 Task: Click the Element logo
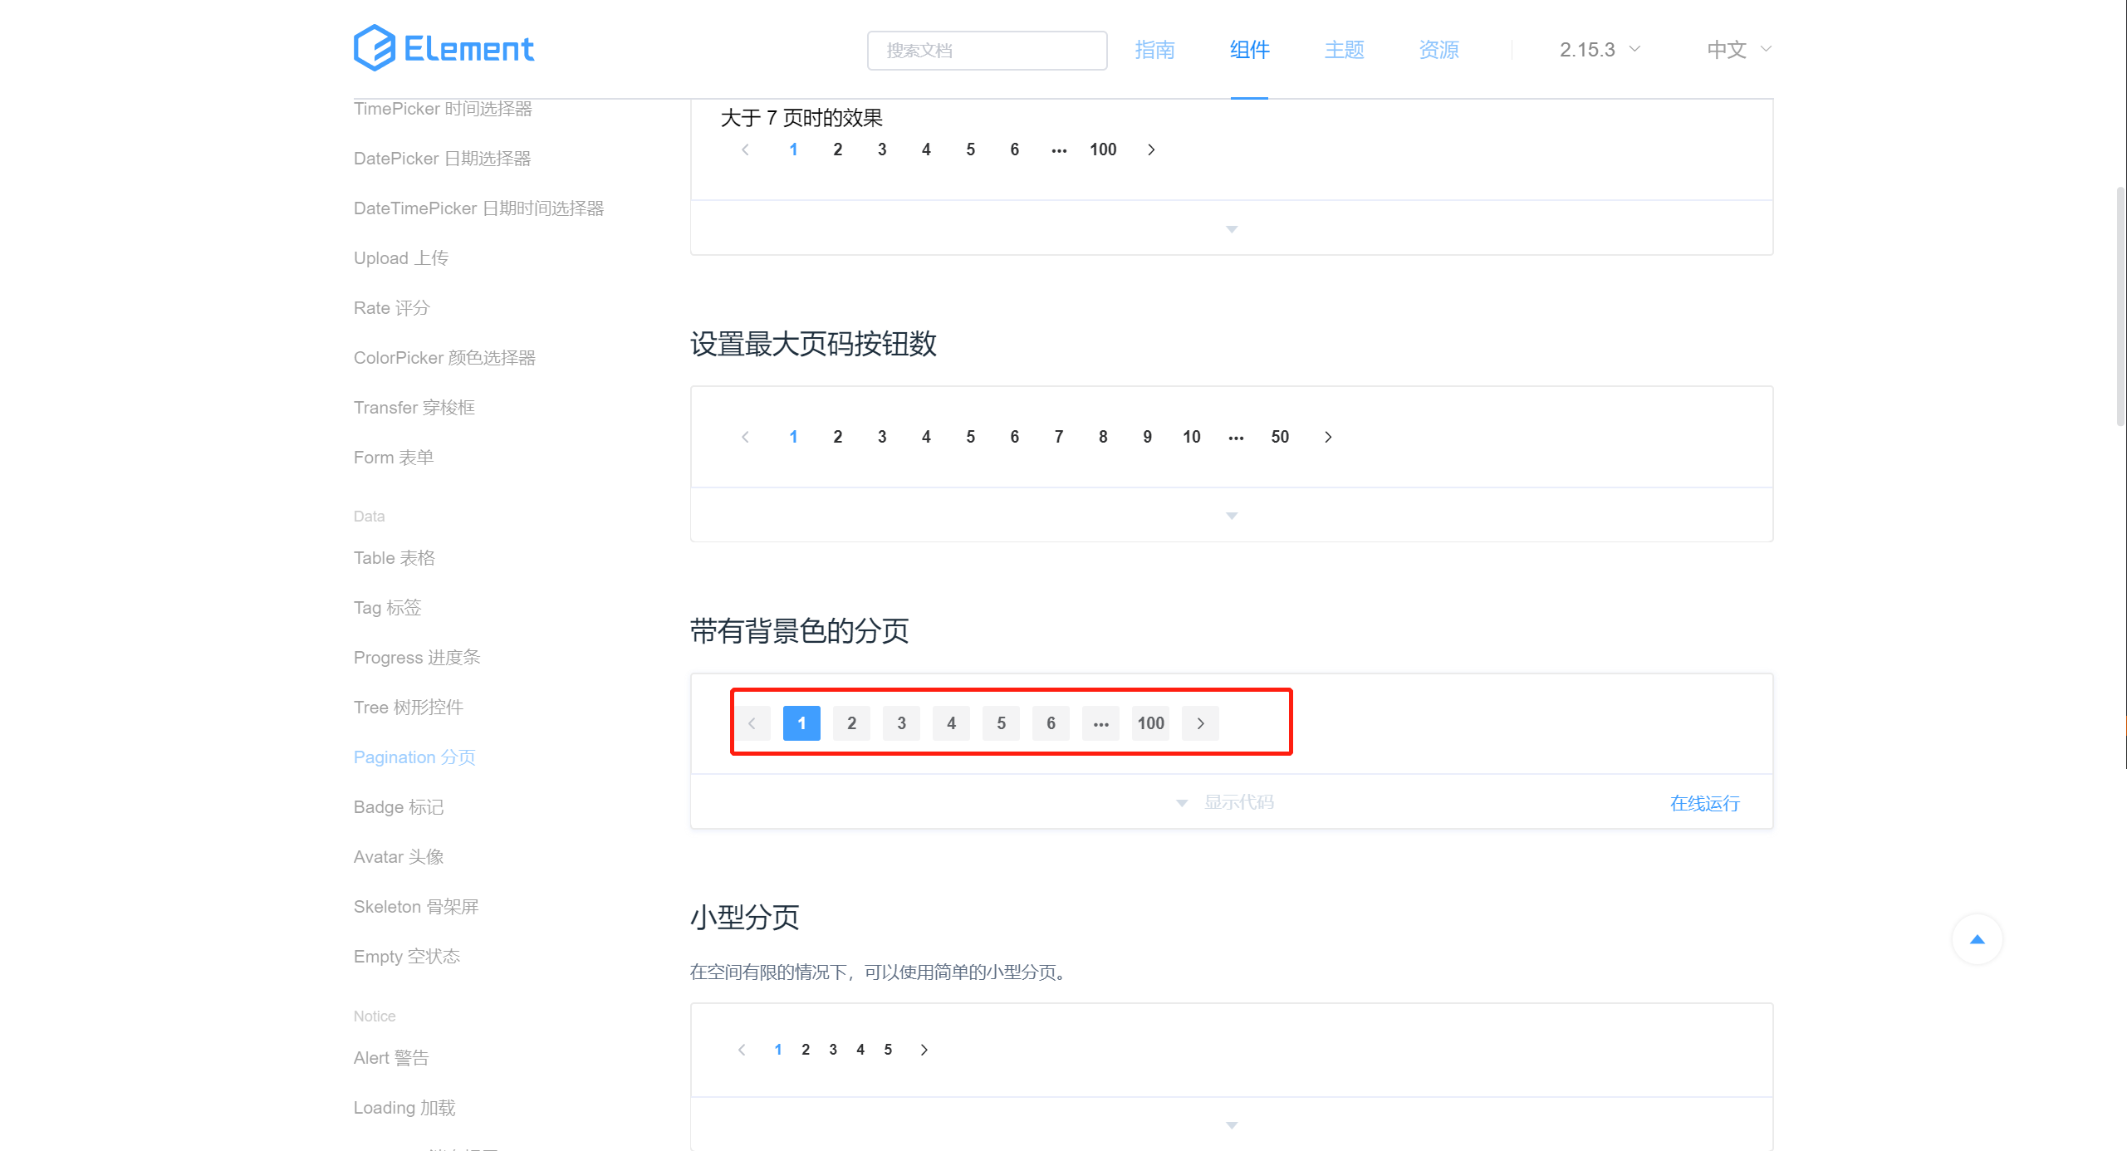coord(444,48)
